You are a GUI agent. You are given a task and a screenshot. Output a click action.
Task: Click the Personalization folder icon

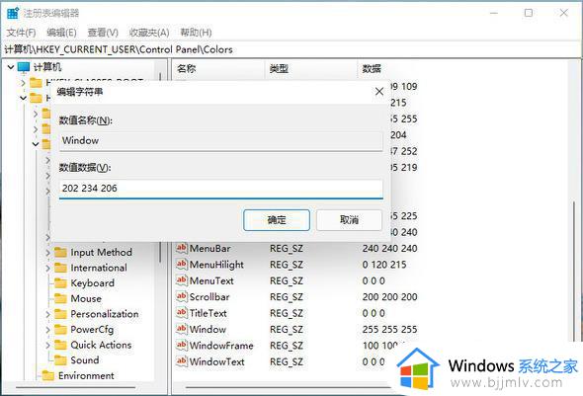[60, 314]
